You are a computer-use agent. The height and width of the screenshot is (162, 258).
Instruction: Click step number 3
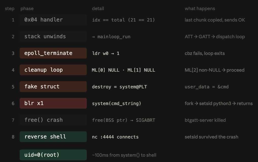(13, 53)
